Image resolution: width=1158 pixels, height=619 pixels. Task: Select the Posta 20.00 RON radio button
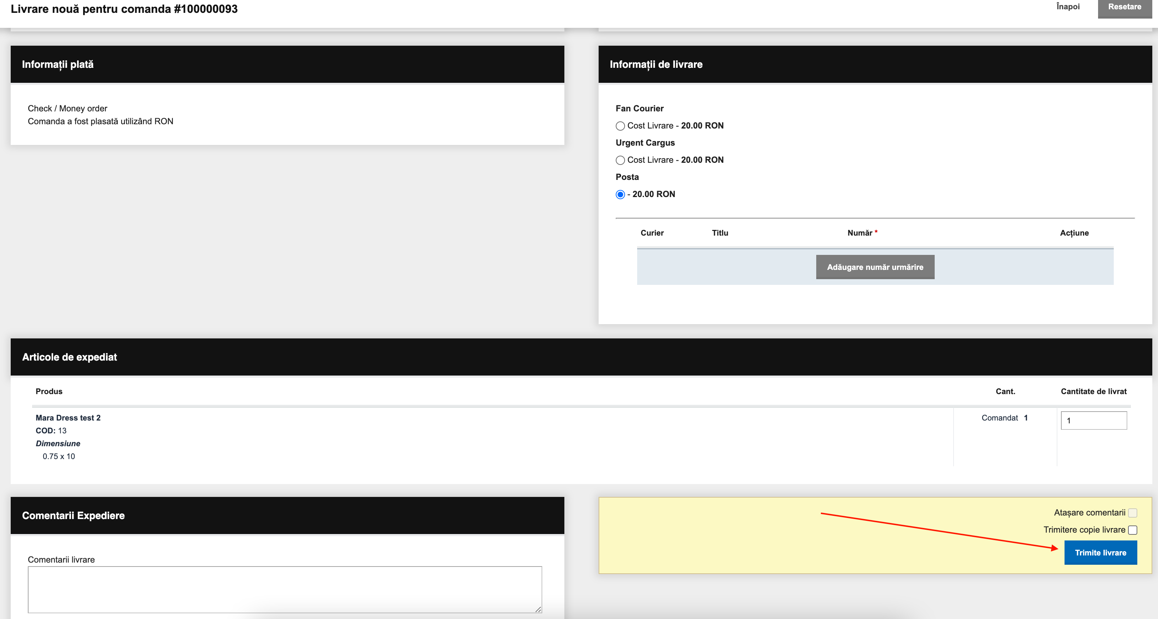(x=620, y=194)
